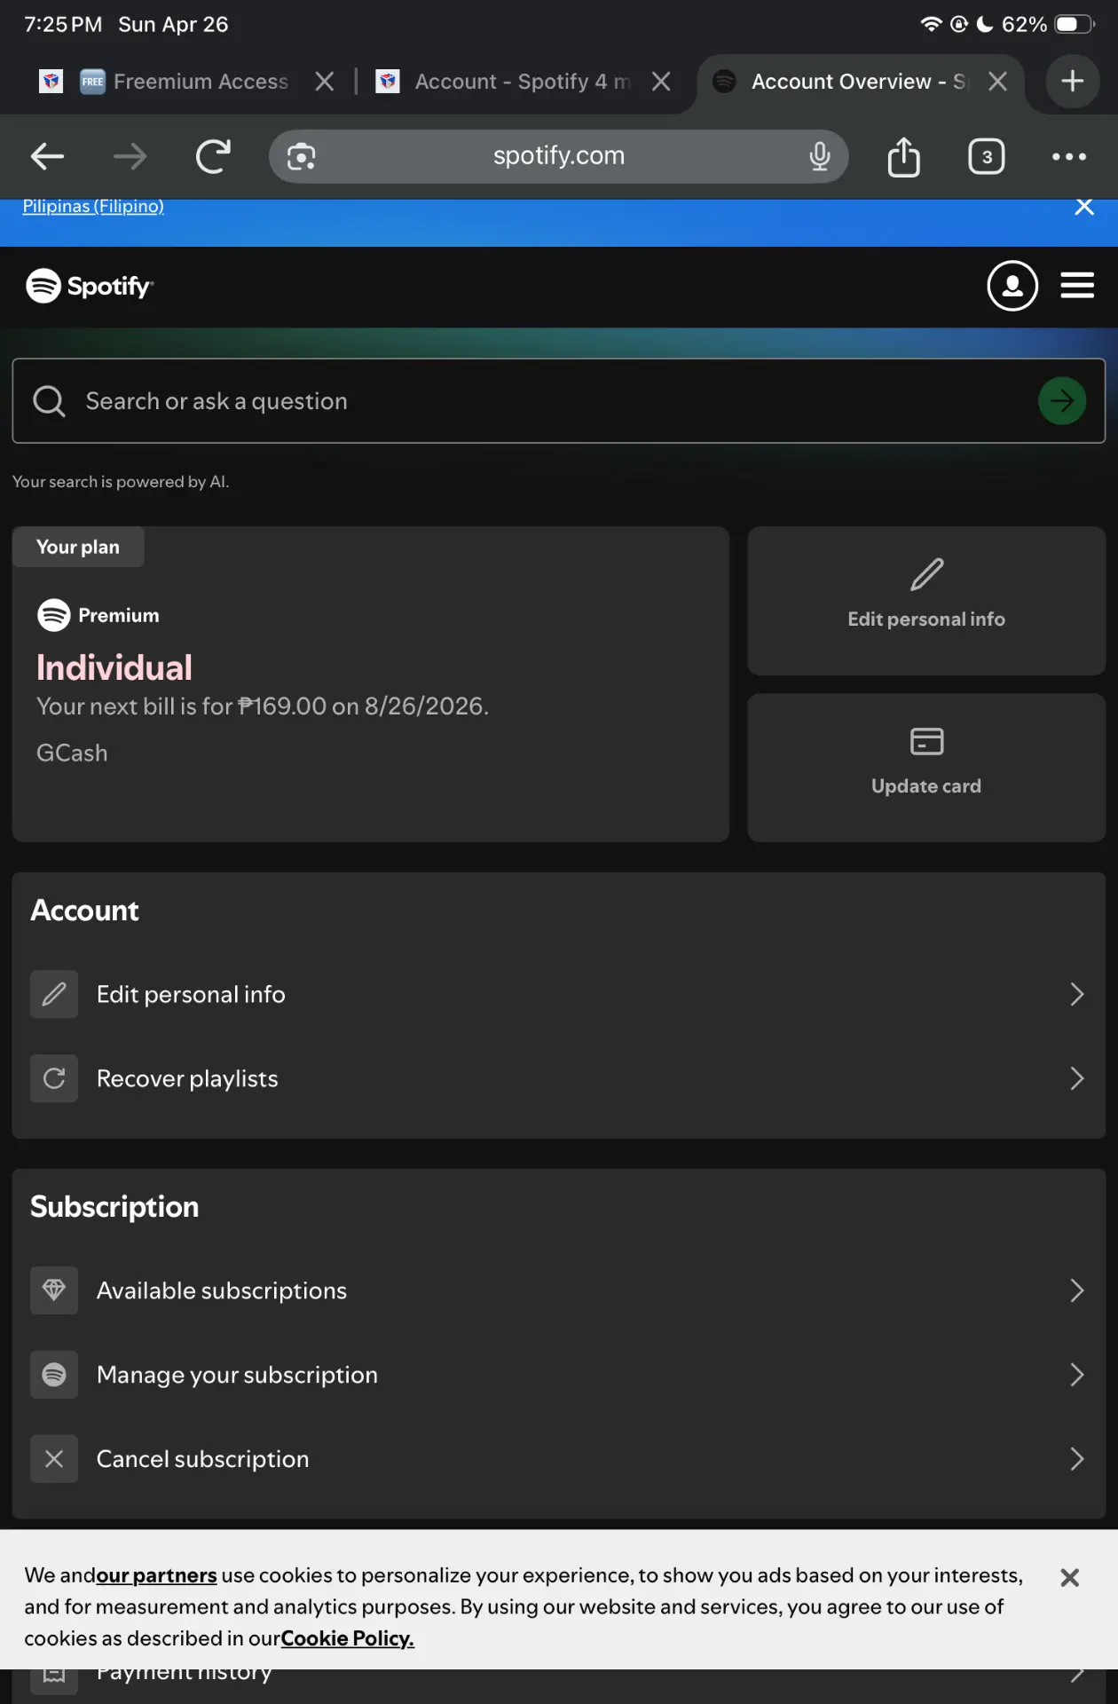Tap the microphone voice search icon

(820, 157)
